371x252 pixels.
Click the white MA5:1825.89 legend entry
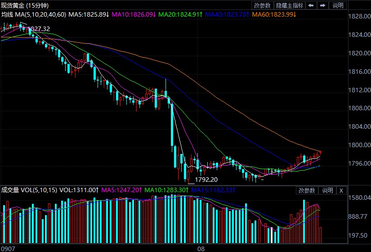tap(89, 14)
